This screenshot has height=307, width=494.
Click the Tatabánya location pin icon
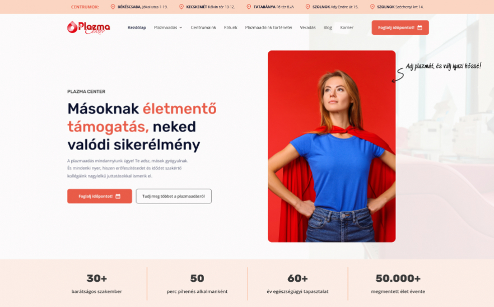249,7
